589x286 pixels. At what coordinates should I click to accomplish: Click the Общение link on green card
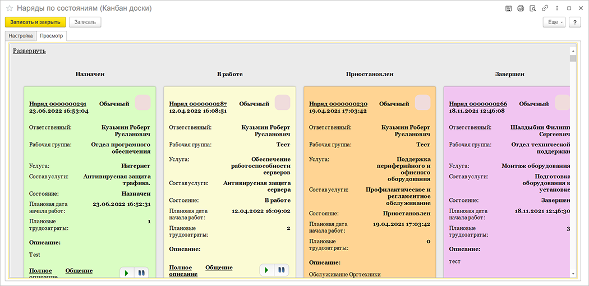pyautogui.click(x=79, y=271)
